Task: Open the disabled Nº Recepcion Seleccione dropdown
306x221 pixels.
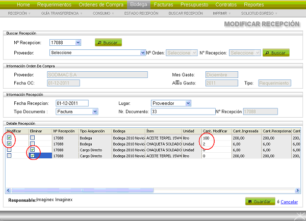Action: pos(245,53)
